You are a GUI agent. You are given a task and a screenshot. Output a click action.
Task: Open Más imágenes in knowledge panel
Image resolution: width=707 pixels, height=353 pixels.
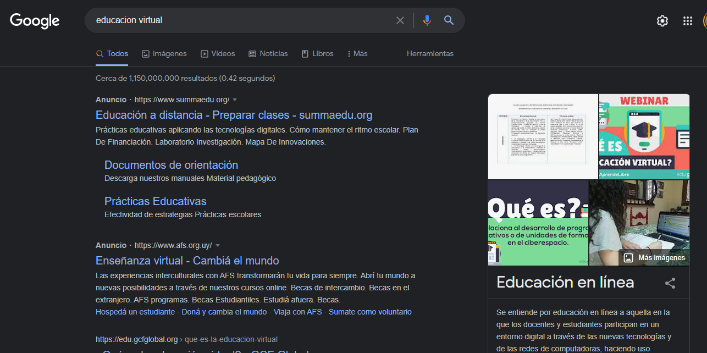pos(655,257)
